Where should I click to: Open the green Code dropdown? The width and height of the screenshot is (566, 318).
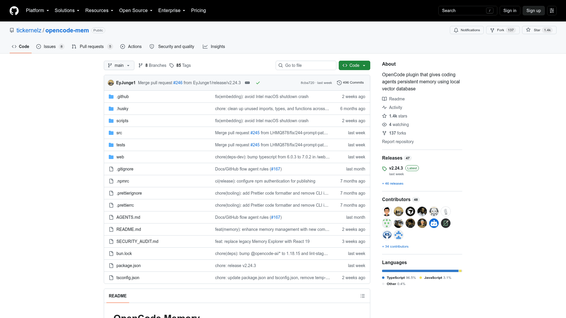[x=354, y=65]
